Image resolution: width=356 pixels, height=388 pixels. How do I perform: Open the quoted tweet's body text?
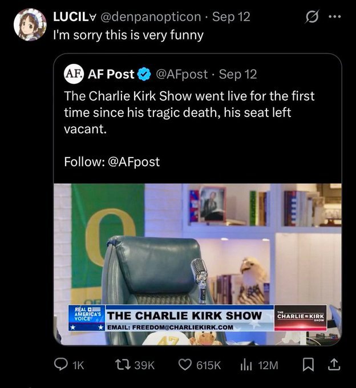[188, 112]
